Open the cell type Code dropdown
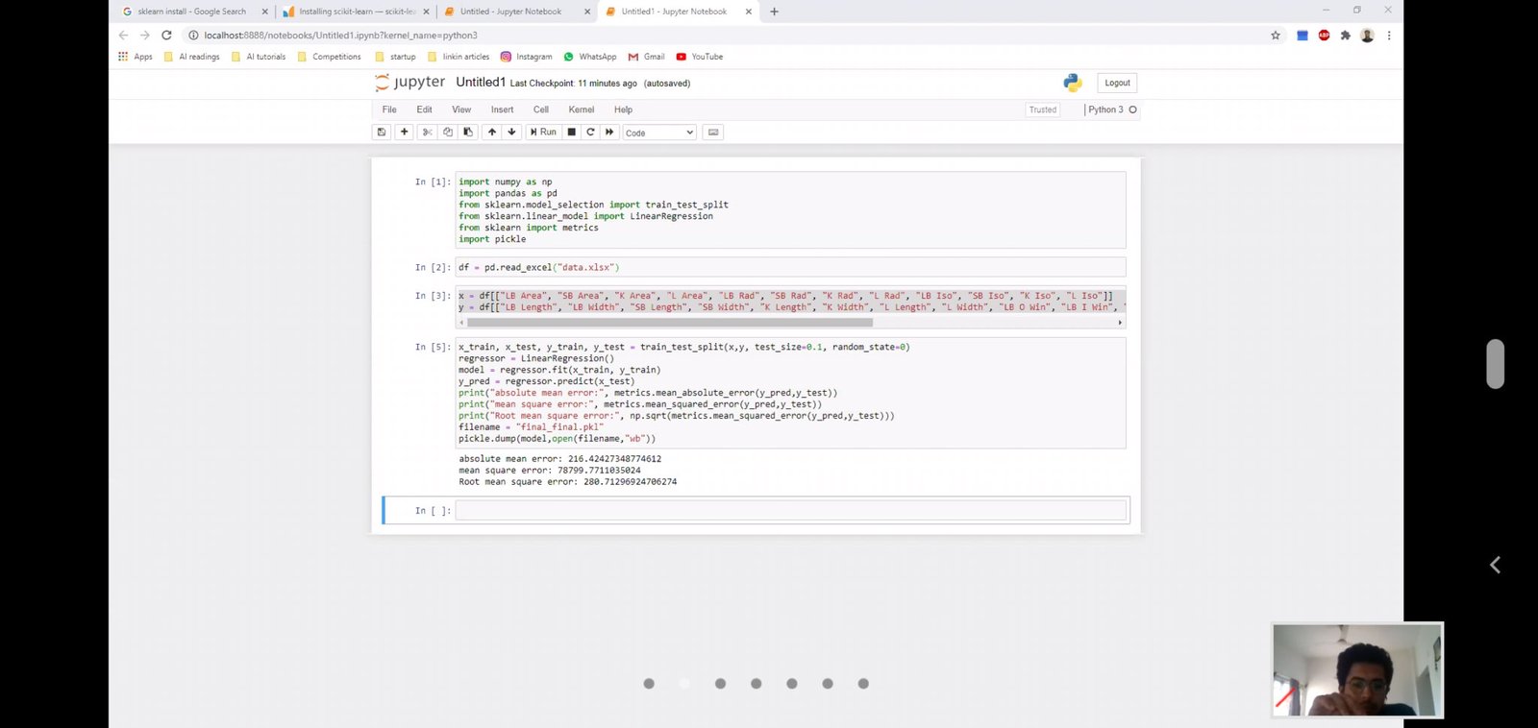This screenshot has width=1538, height=728. [x=659, y=133]
